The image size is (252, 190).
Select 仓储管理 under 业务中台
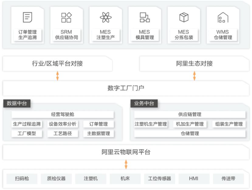(x=190, y=134)
